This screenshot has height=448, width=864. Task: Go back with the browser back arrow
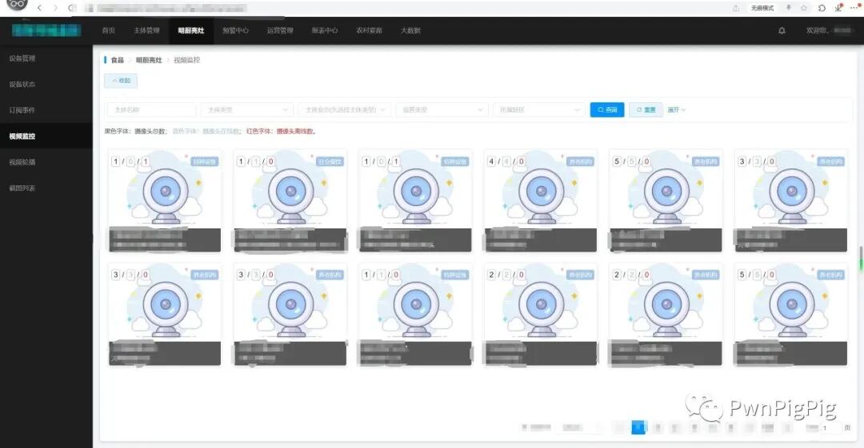point(40,8)
